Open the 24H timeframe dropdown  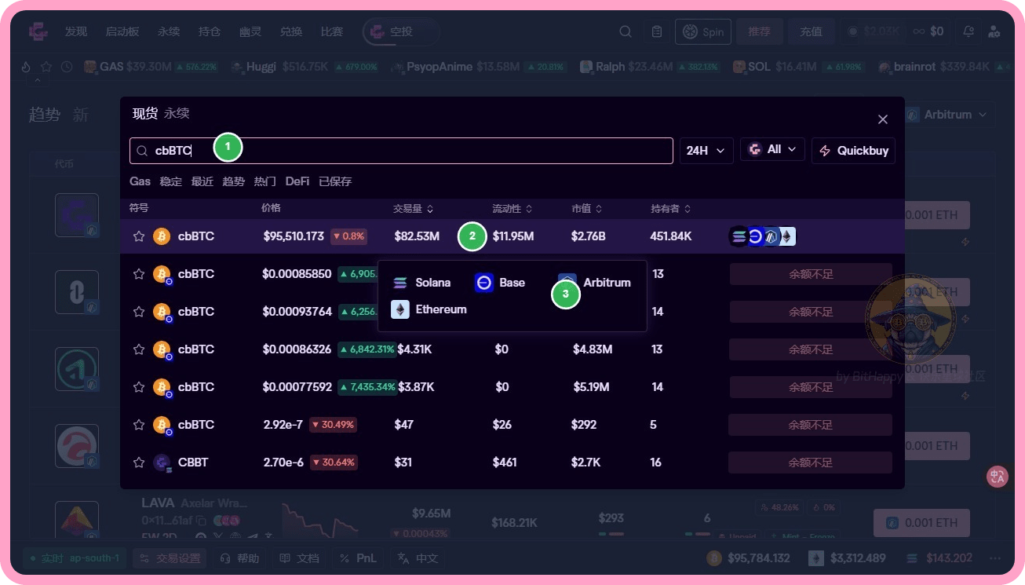click(706, 150)
